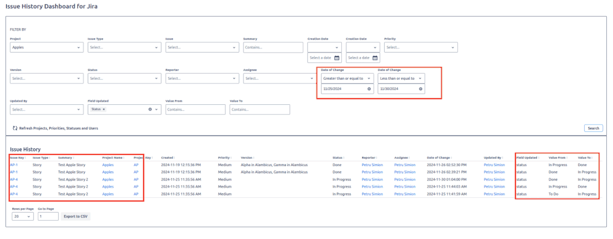613x239 pixels.
Task: Clear all Field Updated selections
Action: (x=150, y=109)
